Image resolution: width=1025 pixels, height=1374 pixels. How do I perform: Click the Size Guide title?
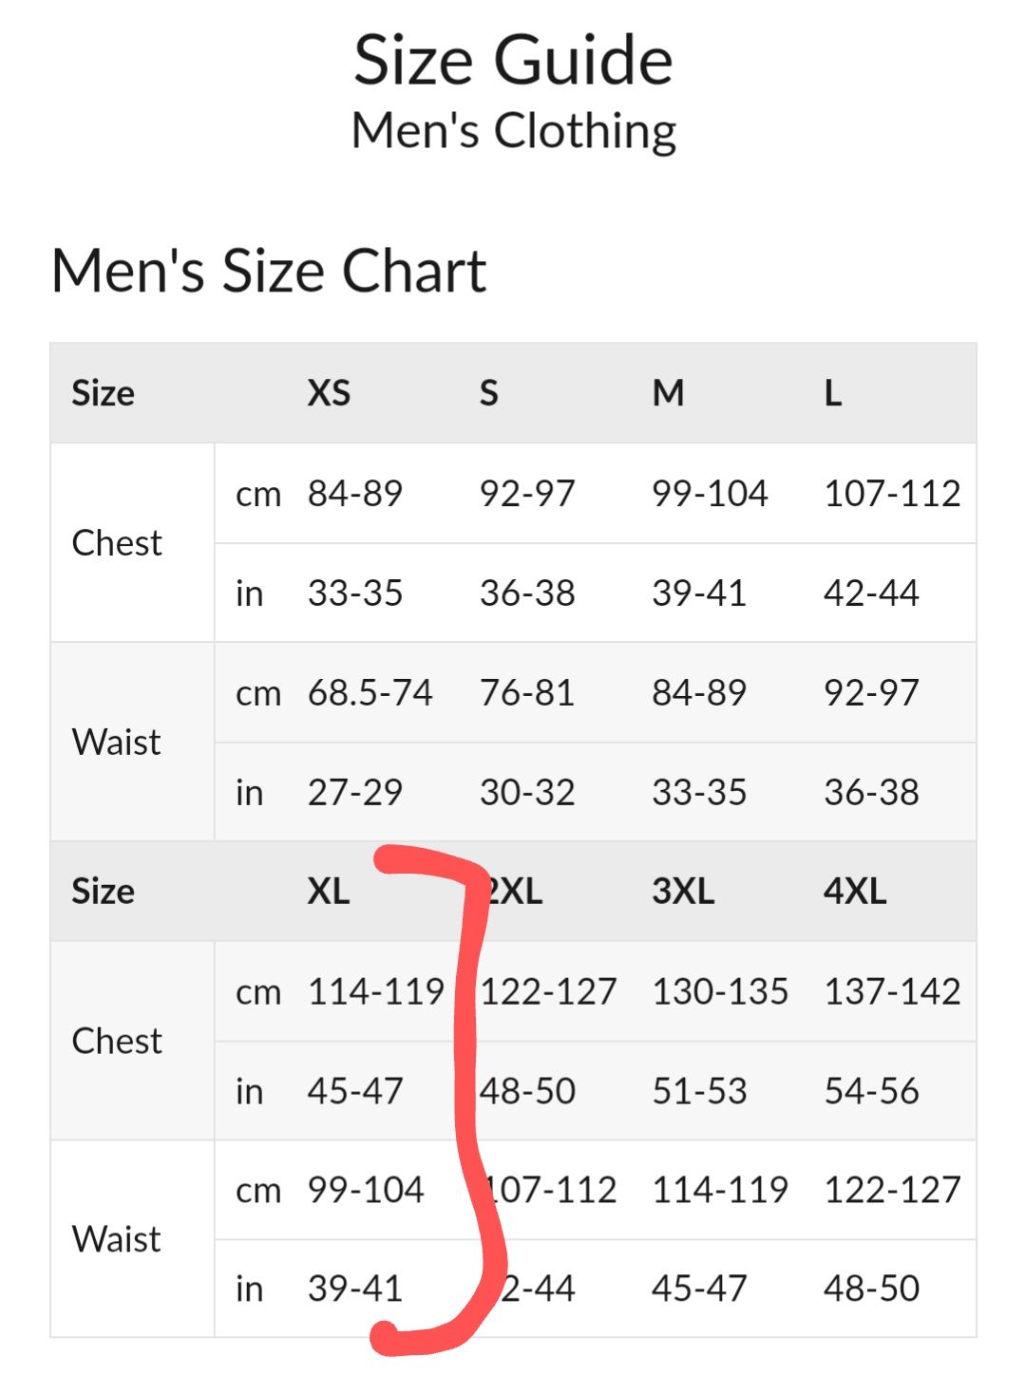tap(513, 61)
